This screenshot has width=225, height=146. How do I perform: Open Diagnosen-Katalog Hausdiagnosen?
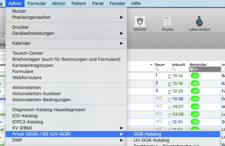click(x=66, y=110)
